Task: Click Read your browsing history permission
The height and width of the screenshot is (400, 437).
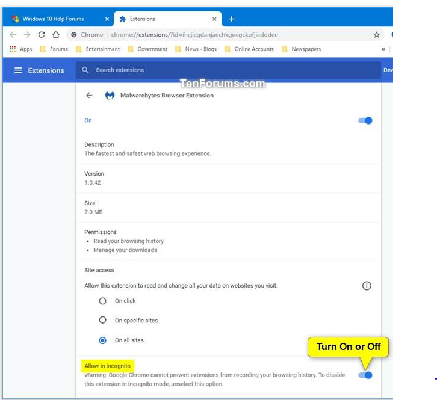Action: [x=128, y=241]
